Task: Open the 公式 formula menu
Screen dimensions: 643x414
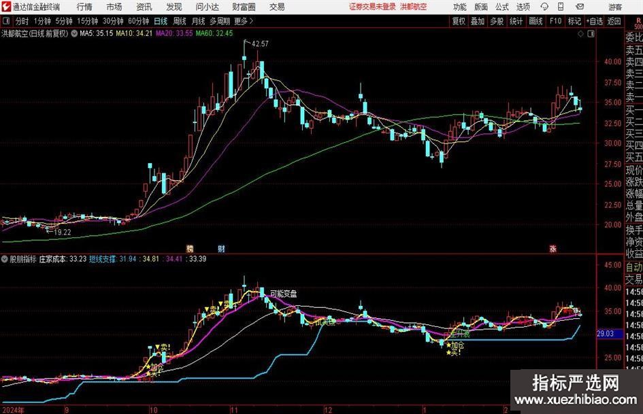Action: pyautogui.click(x=501, y=7)
